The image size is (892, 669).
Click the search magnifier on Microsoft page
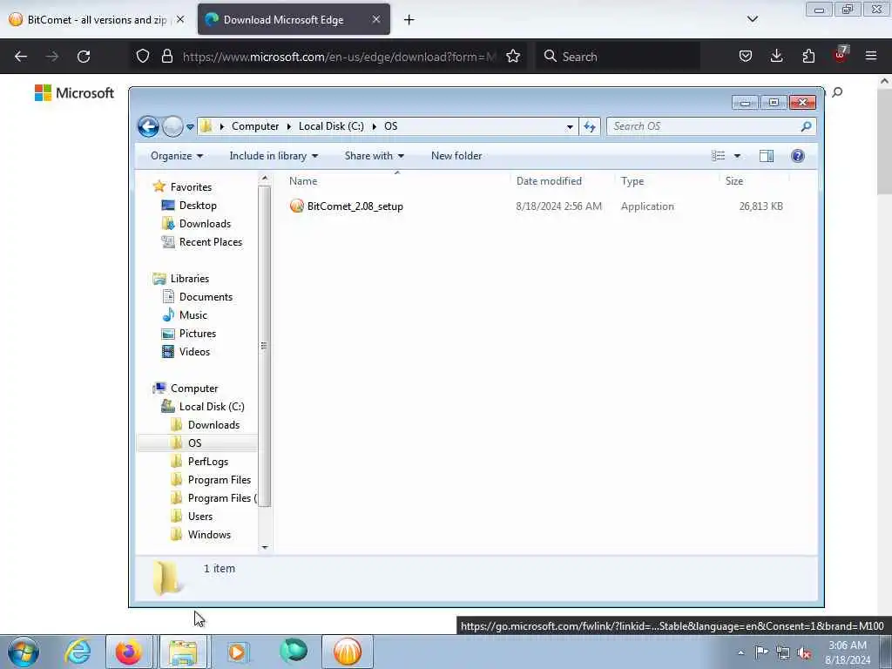pyautogui.click(x=837, y=92)
